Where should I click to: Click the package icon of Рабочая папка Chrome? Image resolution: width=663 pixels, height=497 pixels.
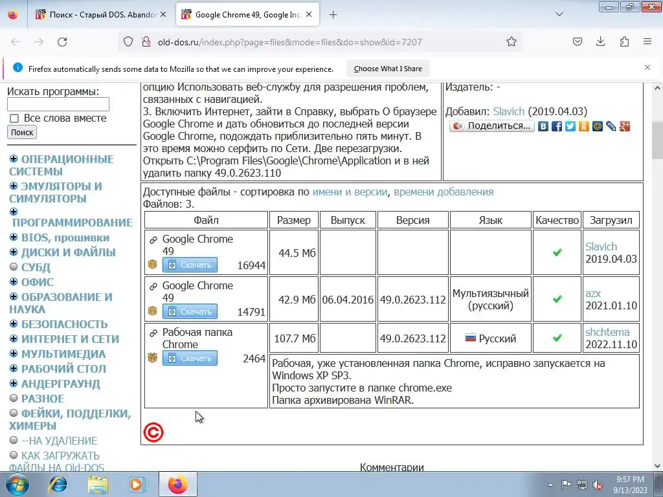pyautogui.click(x=152, y=357)
